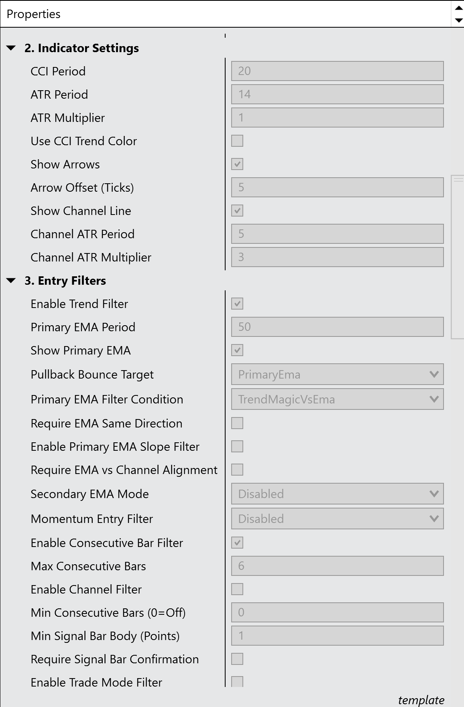Open the Secondary EMA Mode dropdown
Viewport: 464px width, 707px height.
tap(337, 494)
